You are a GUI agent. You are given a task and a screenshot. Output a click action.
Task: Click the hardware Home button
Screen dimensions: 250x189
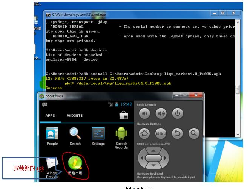(144, 133)
